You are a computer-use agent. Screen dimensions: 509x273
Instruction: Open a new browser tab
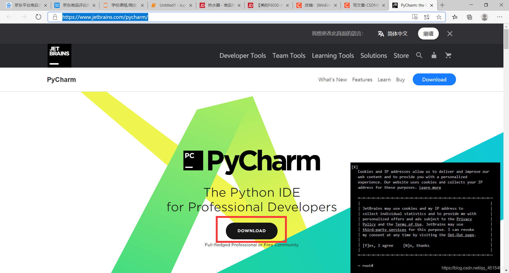(x=442, y=5)
